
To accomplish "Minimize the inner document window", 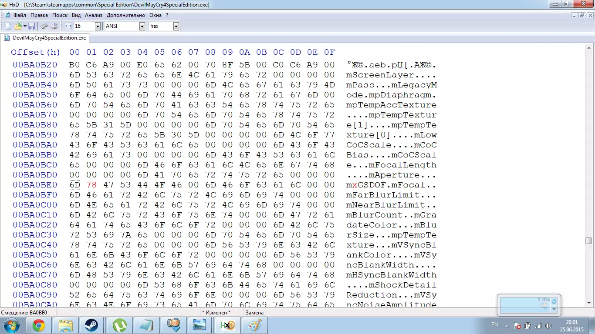I will (x=575, y=15).
